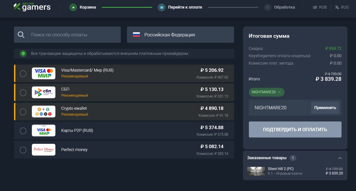356x191 pixels.
Task: Click the Silent Hill 2 price ₽ 3 839.20
Action: pyautogui.click(x=334, y=173)
